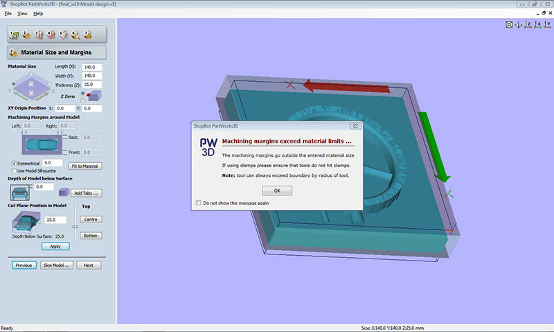Screen dimensions: 554x332
Task: Check Do not show this message again
Action: [199, 203]
